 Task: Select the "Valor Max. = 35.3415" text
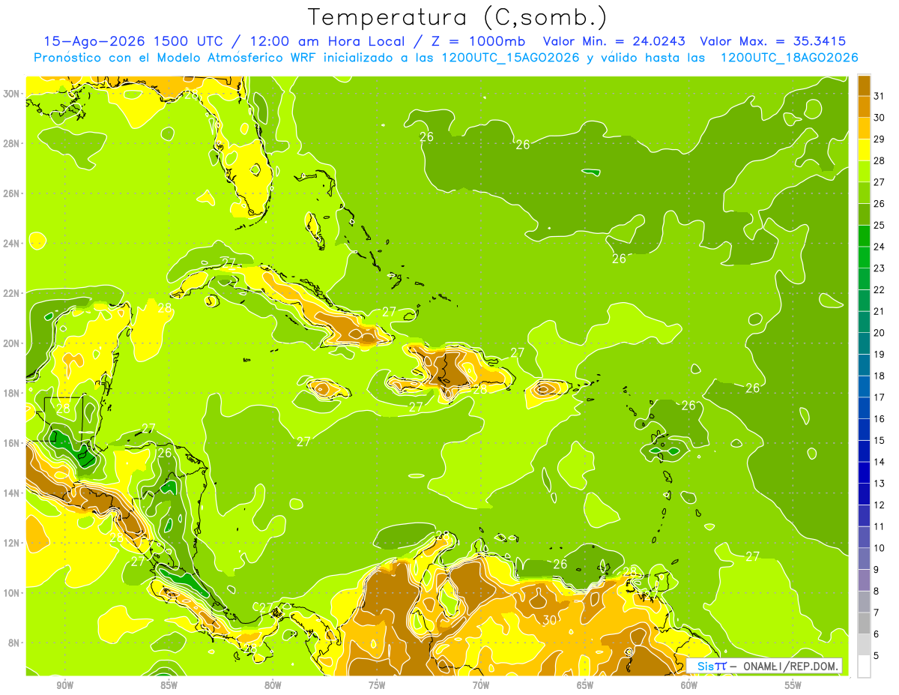click(772, 41)
